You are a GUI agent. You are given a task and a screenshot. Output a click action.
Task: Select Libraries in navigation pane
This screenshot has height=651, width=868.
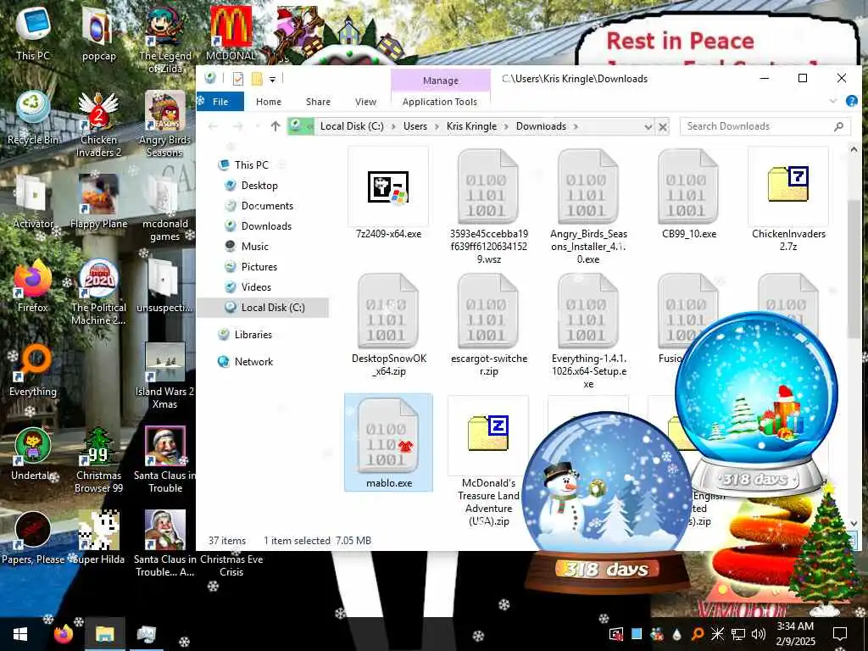click(x=253, y=334)
